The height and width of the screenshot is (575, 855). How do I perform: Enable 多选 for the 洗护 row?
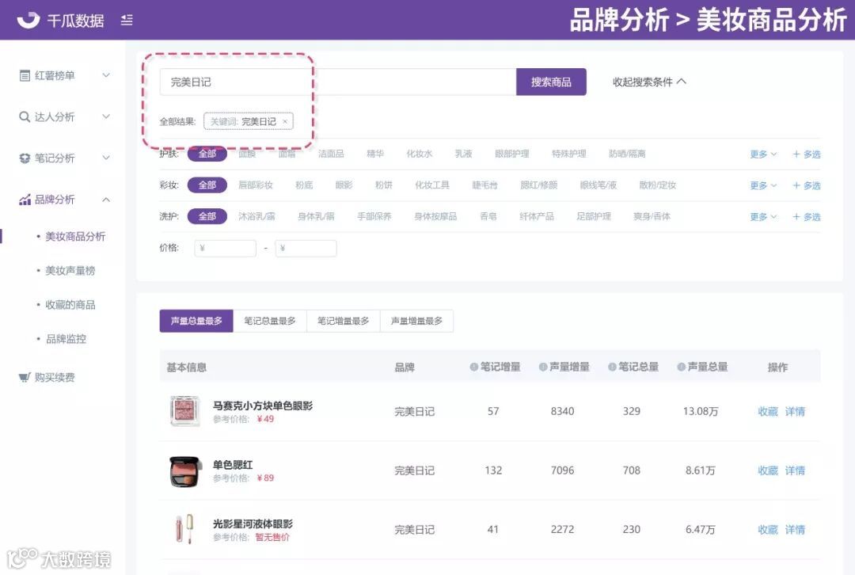[x=807, y=216]
